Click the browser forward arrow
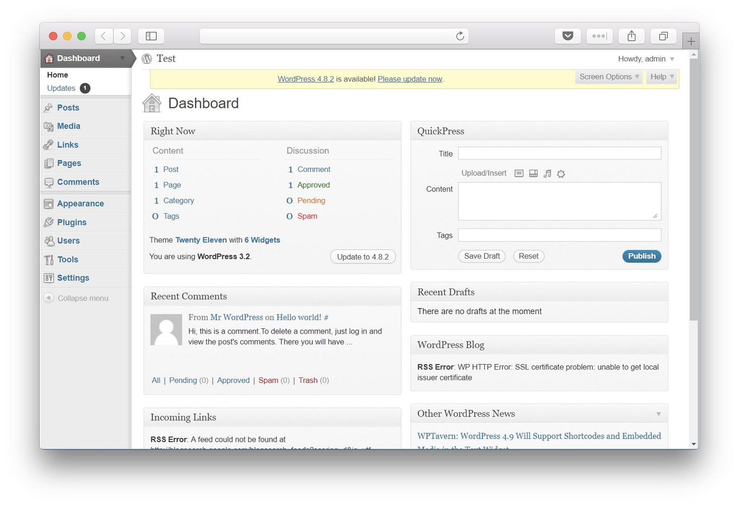Screen dimensions: 739x506 click(x=122, y=36)
